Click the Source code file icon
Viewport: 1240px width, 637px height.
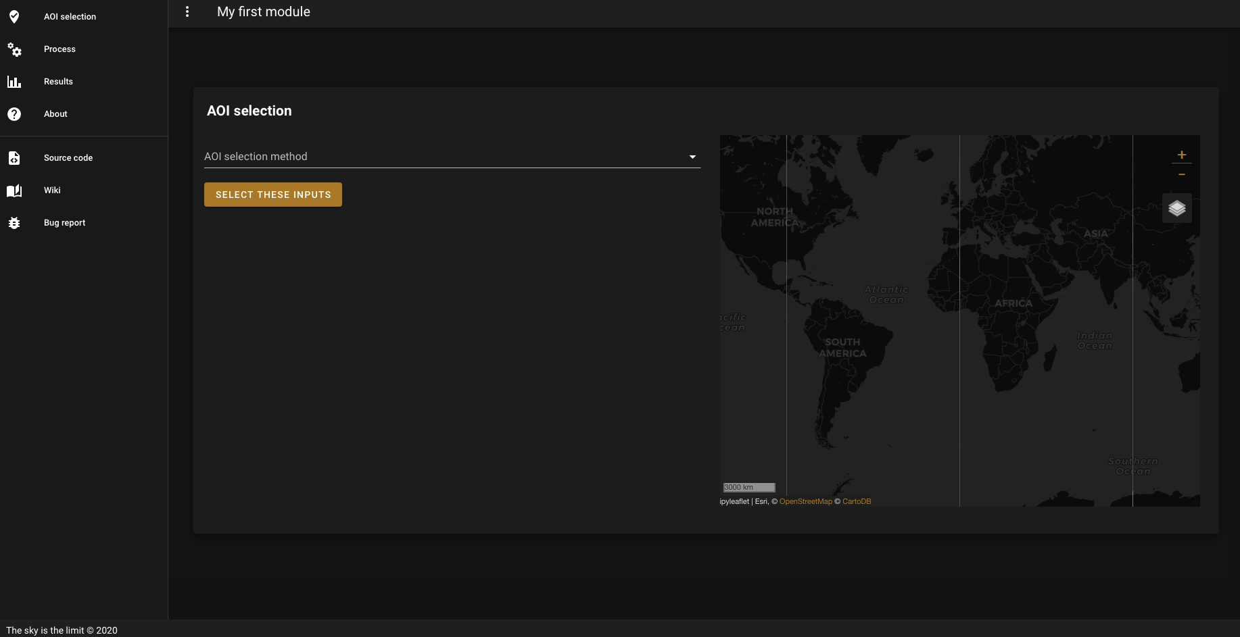coord(14,158)
